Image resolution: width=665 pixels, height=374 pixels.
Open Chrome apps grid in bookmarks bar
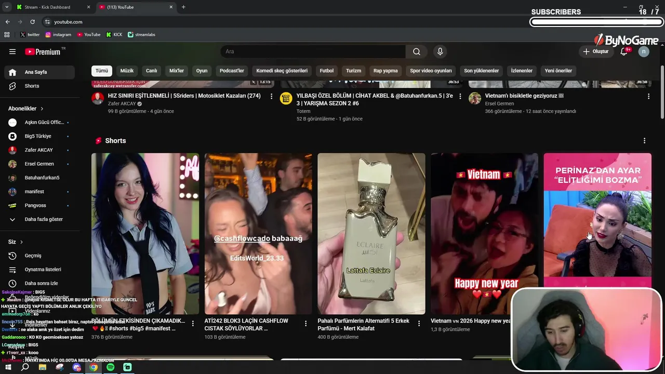[x=7, y=35]
